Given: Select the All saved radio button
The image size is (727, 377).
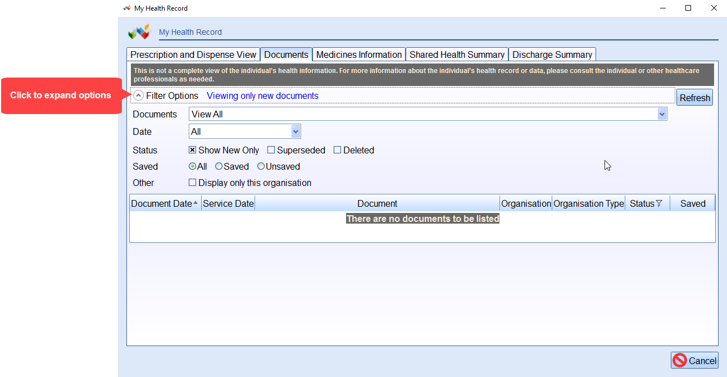Looking at the screenshot, I should [193, 166].
